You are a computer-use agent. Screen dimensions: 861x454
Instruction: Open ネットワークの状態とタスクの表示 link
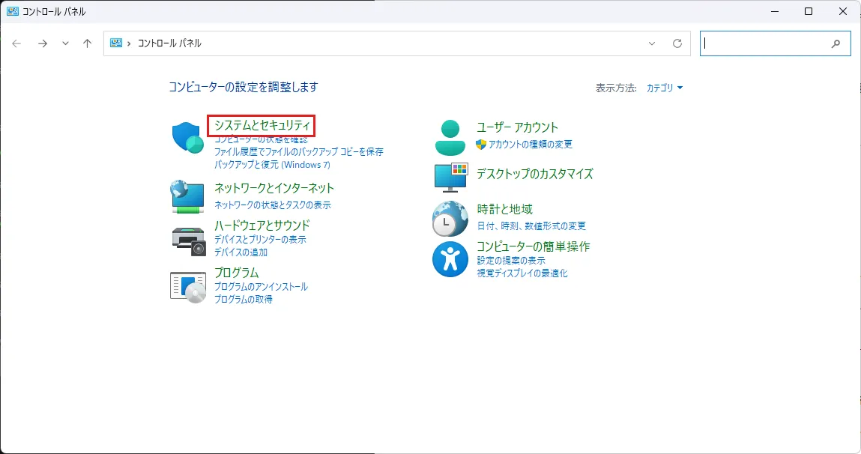(x=272, y=205)
